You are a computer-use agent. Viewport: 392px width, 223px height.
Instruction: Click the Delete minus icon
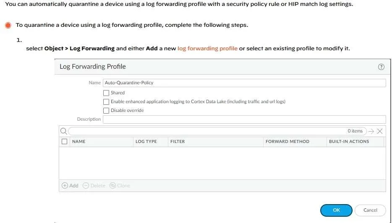[x=86, y=186]
